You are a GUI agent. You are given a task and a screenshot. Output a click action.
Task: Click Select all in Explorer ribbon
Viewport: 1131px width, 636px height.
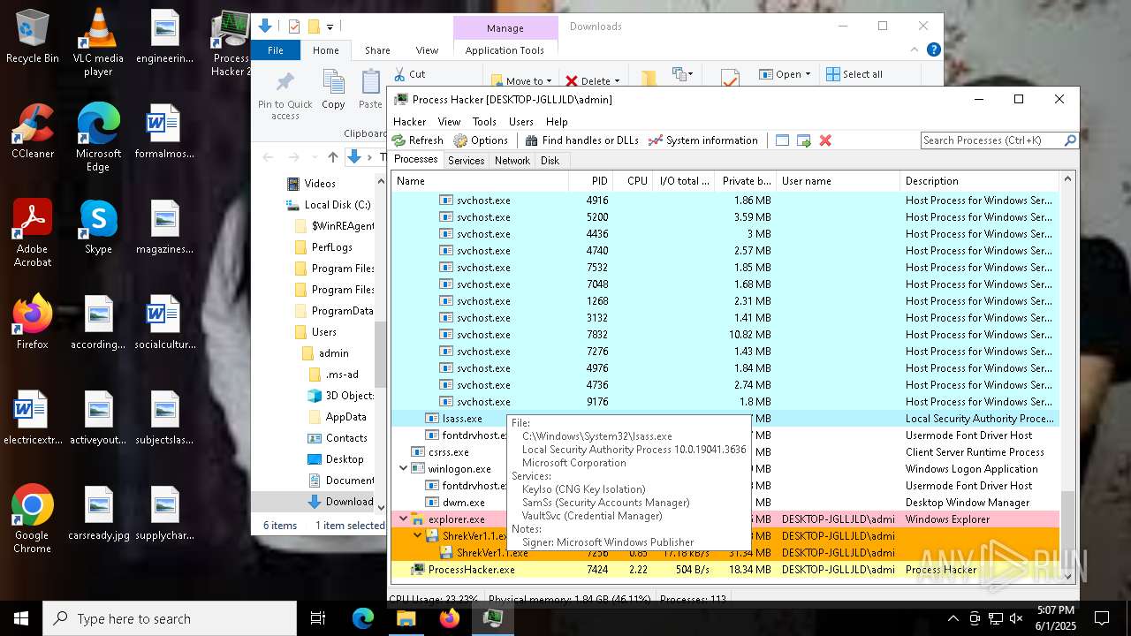pos(854,74)
